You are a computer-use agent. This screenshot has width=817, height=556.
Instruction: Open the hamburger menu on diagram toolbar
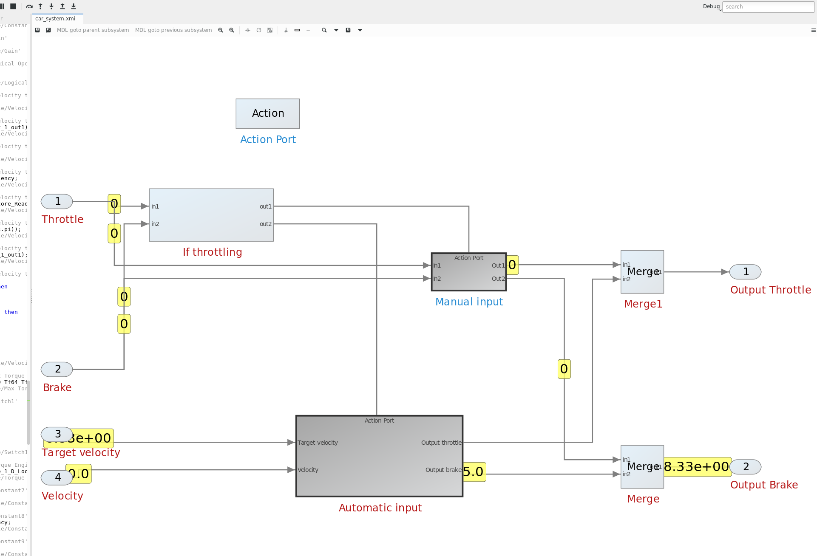tap(813, 30)
